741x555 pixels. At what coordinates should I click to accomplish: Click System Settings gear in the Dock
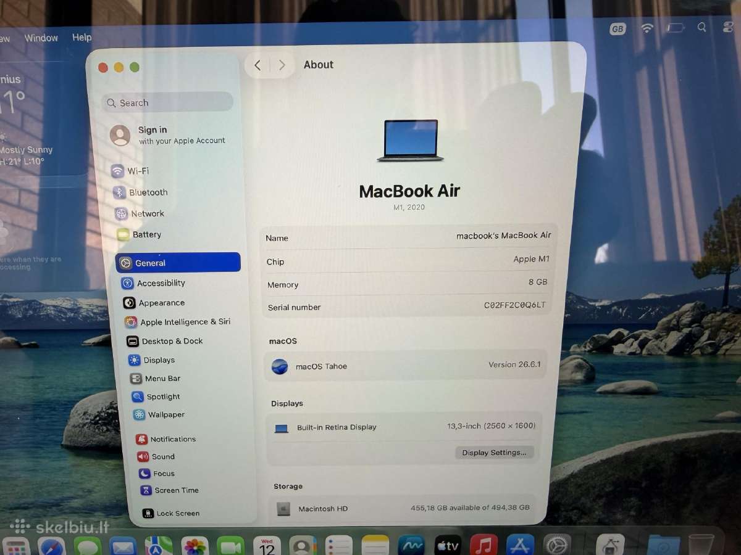(x=557, y=545)
